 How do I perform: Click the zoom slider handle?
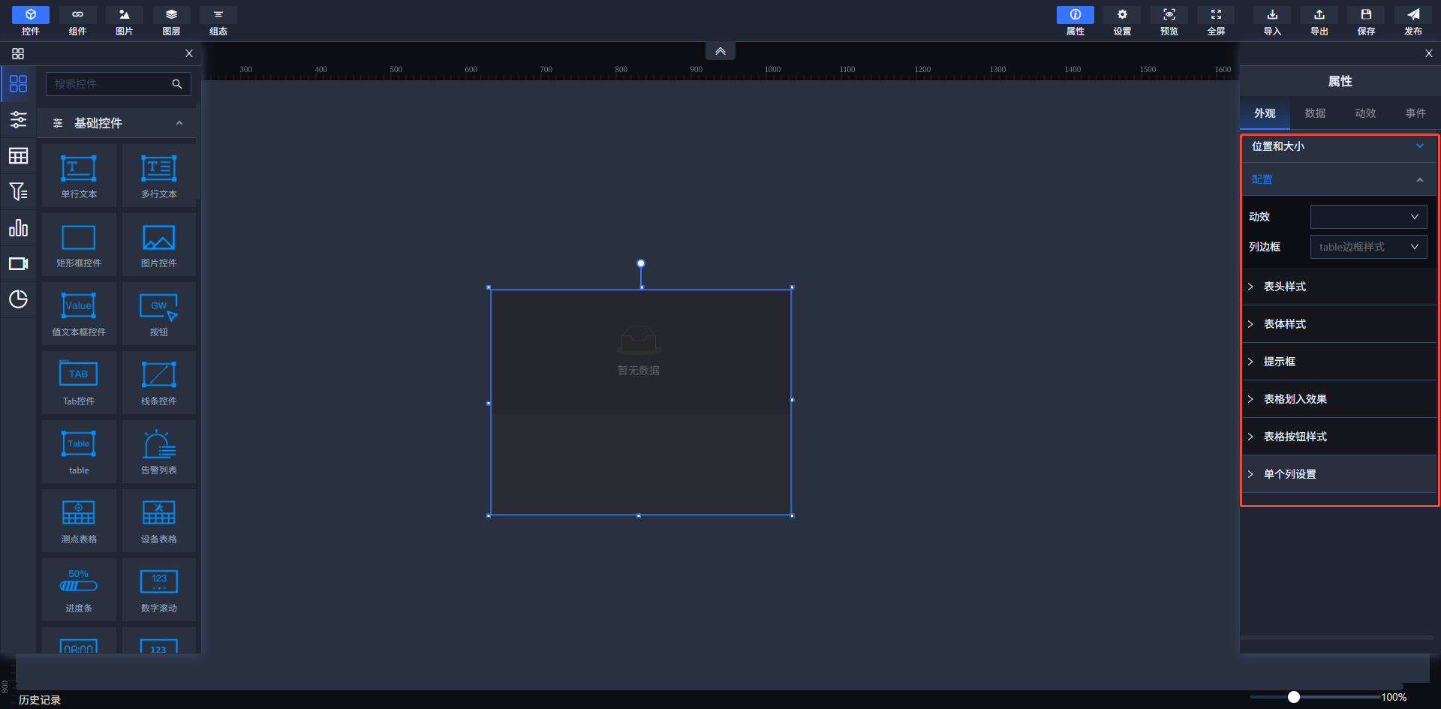(x=1294, y=697)
